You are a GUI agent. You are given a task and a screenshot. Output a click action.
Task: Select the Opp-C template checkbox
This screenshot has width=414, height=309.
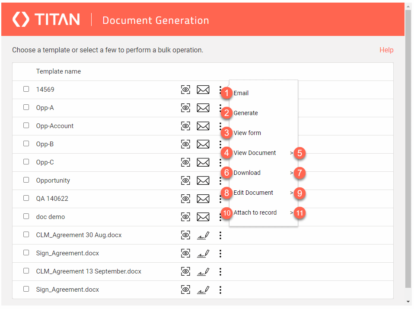point(26,162)
